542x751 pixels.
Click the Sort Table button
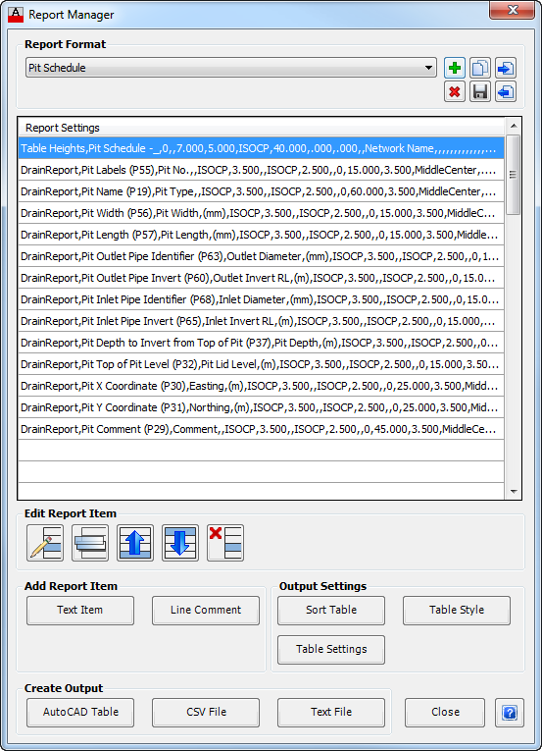pos(331,611)
